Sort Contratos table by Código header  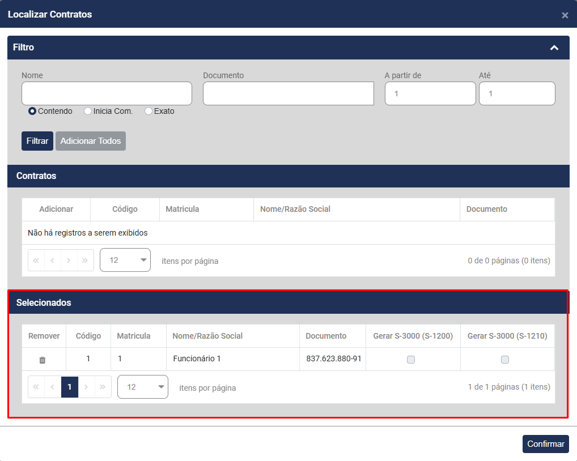click(x=125, y=209)
